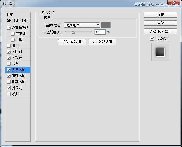Uncheck the 渐变叠加 checkbox

(9, 76)
